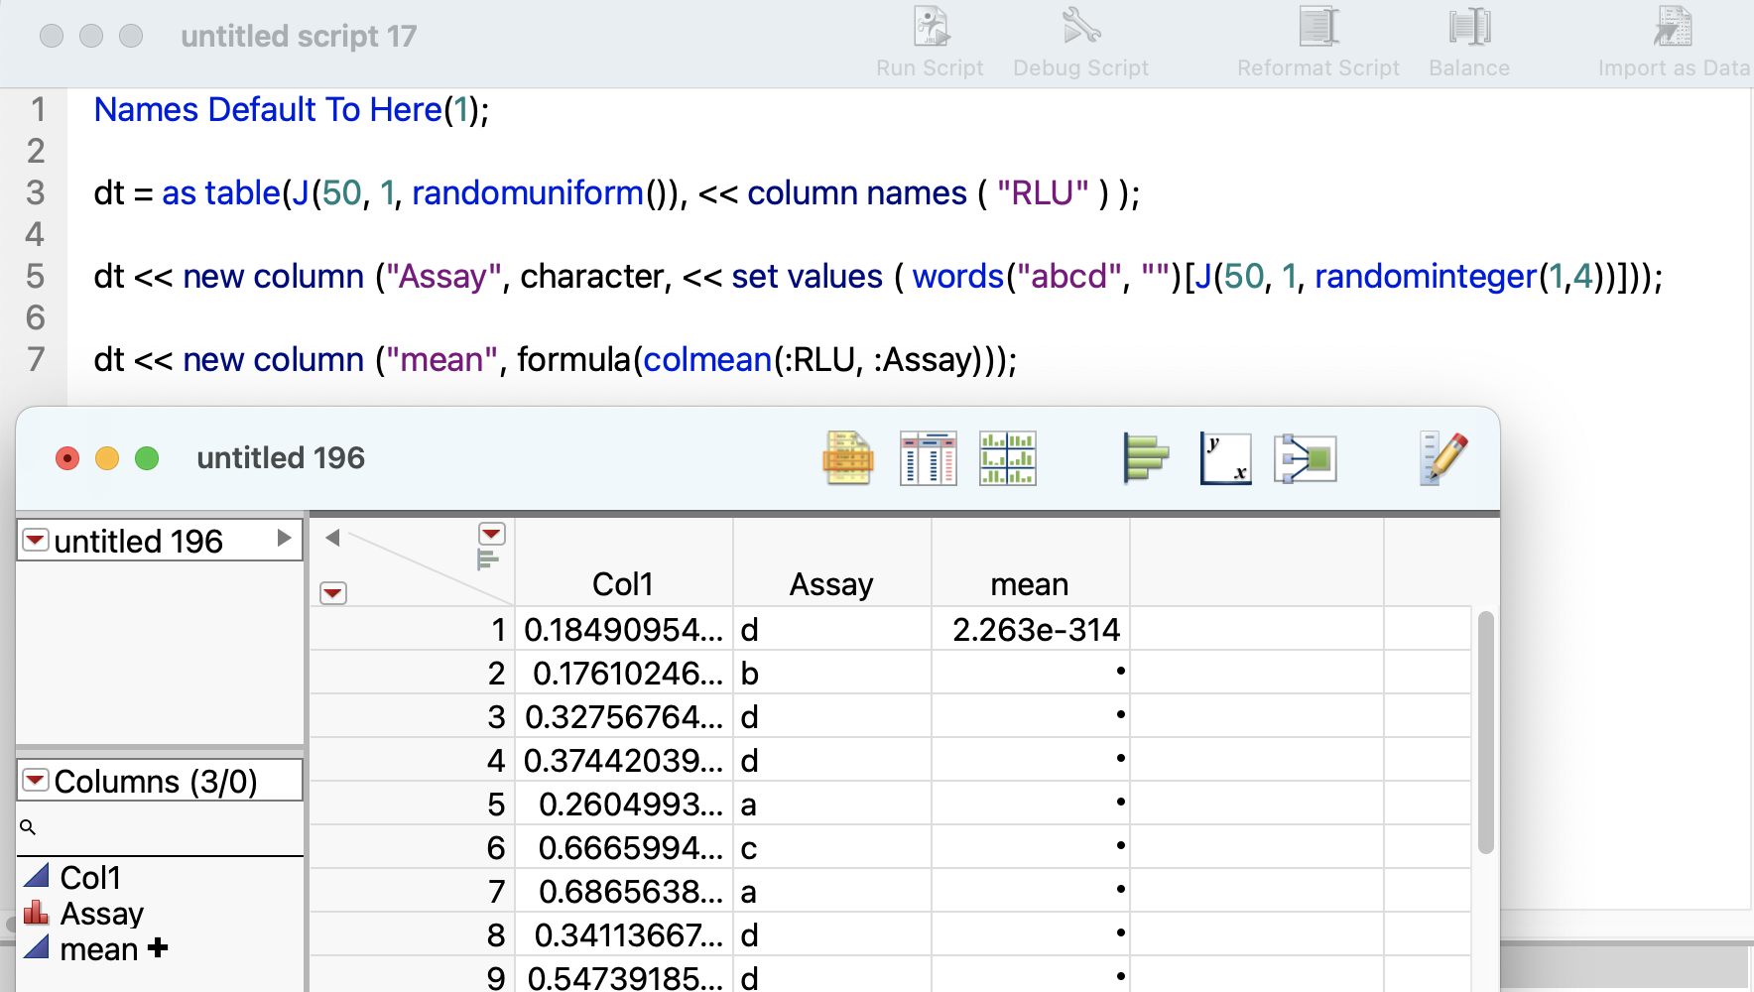The image size is (1754, 992).
Task: Click the Import as Data Table icon
Action: [1673, 27]
